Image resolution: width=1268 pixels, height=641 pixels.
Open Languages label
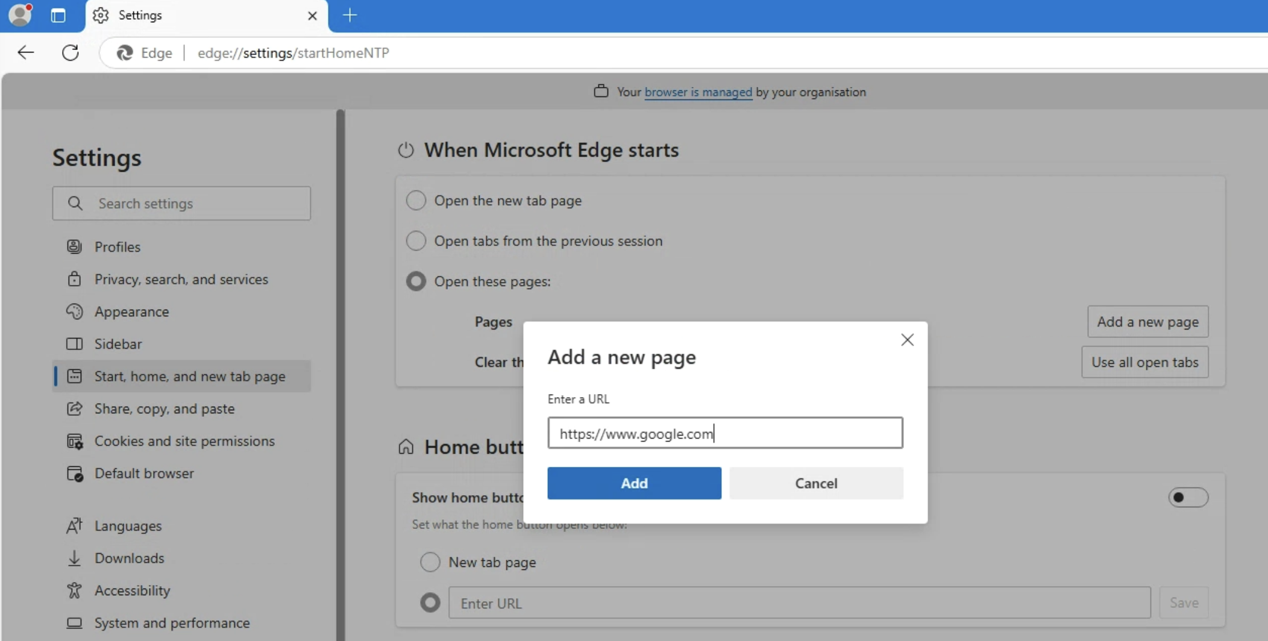click(128, 526)
